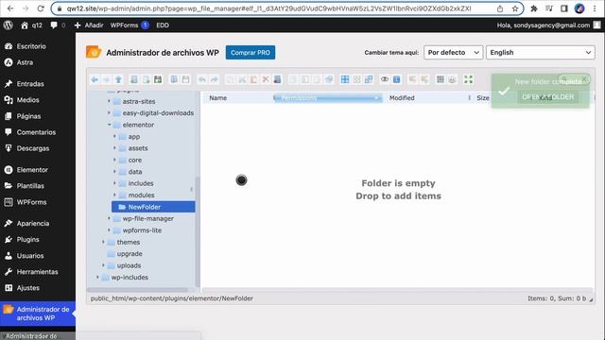This screenshot has width=605, height=340.
Task: Open the Entradas menu
Action: click(30, 84)
